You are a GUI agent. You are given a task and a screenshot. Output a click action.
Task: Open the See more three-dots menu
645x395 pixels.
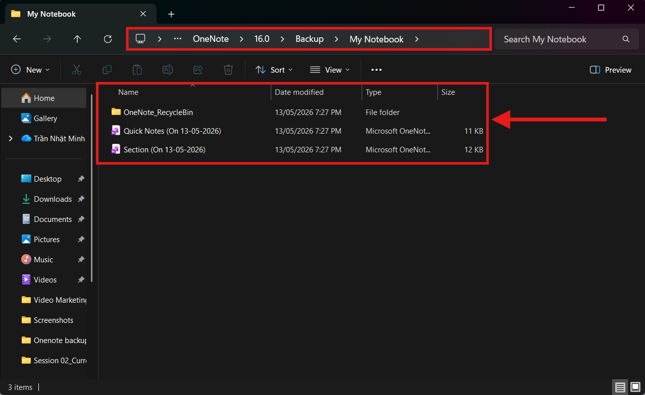376,70
